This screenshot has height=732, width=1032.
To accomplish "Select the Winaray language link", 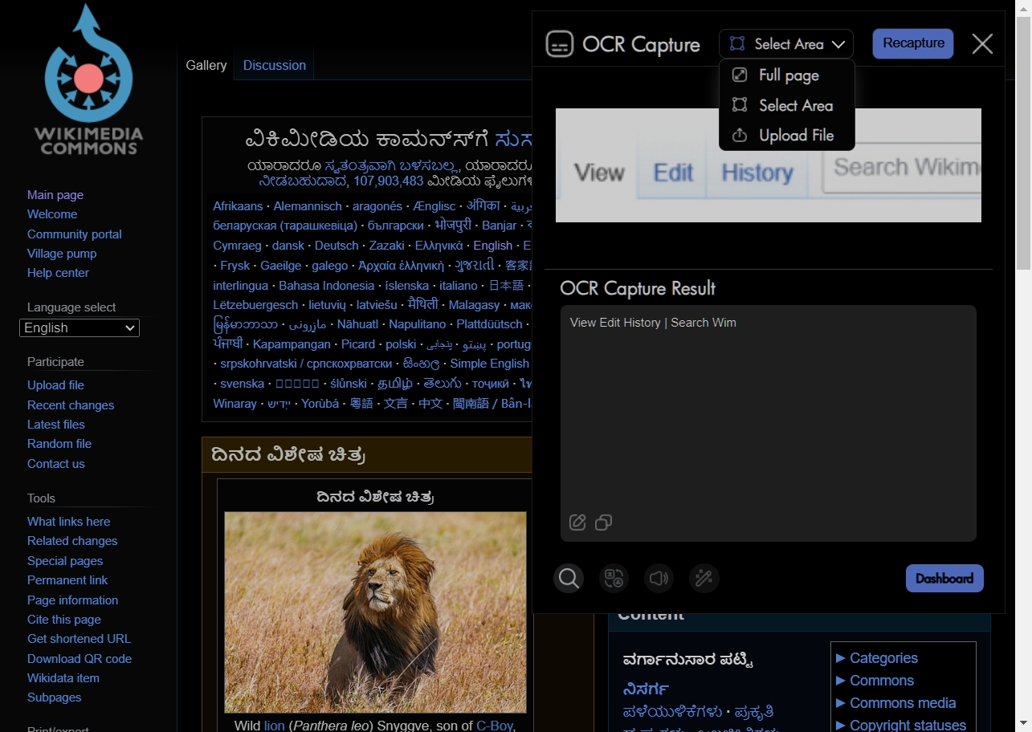I will click(235, 404).
